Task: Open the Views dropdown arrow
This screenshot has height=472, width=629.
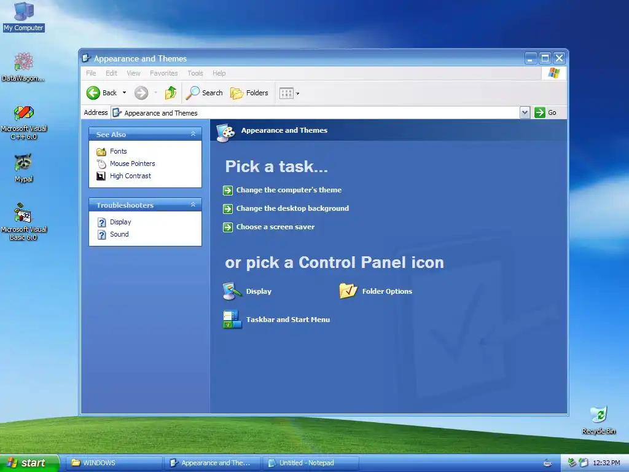Action: click(298, 93)
